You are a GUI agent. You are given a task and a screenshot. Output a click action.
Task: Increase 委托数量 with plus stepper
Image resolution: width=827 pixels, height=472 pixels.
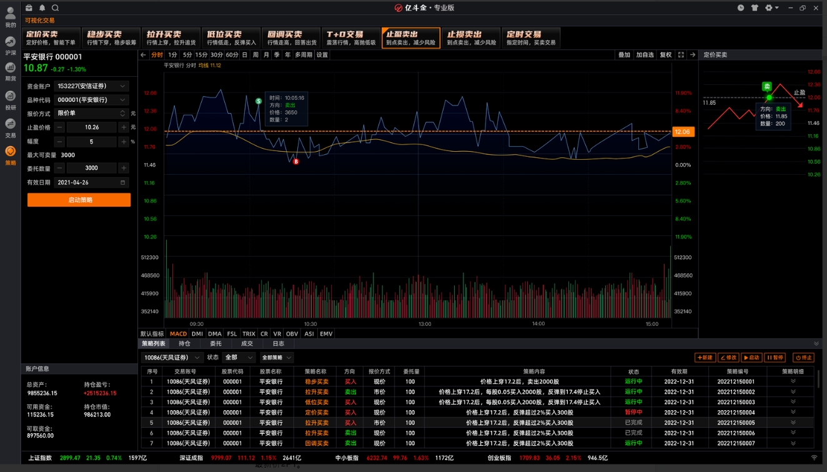tap(123, 168)
